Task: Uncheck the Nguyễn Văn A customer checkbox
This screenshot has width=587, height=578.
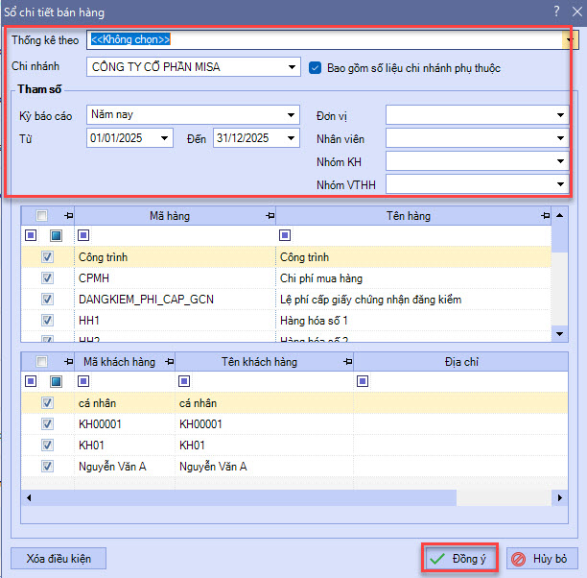Action: (x=47, y=466)
